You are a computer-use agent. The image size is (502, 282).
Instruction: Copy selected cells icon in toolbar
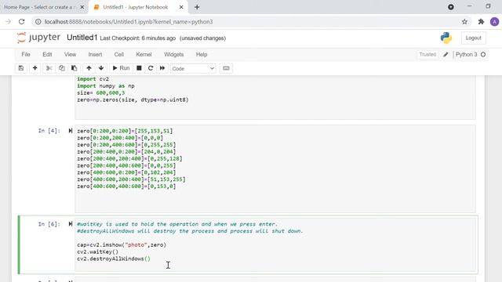61,68
